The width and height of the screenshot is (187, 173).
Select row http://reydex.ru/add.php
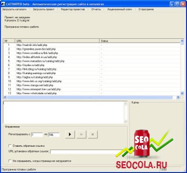point(92,65)
